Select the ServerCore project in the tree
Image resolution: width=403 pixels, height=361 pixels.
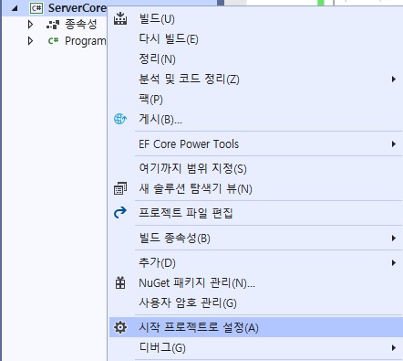77,8
